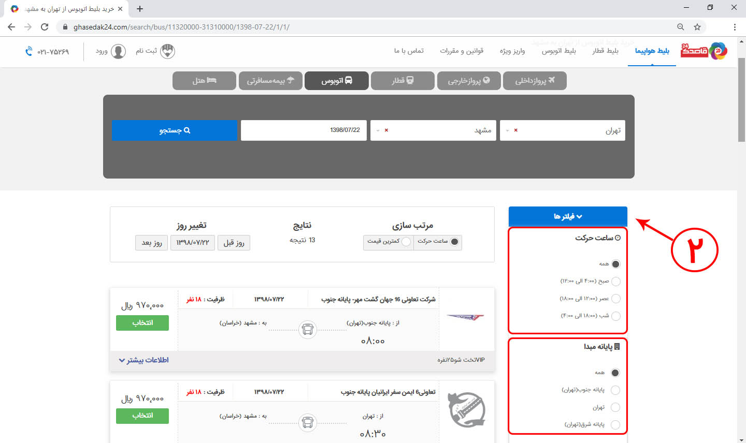Click the ایمن سفر ایرانیان company logo

467,410
